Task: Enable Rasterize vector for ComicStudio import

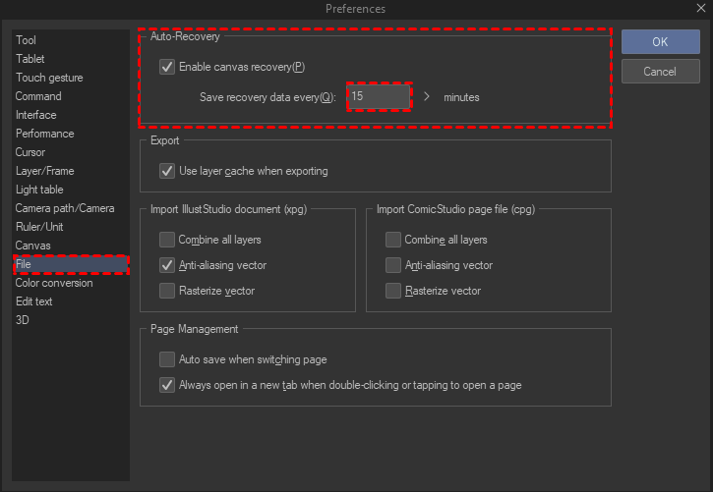Action: (x=393, y=291)
